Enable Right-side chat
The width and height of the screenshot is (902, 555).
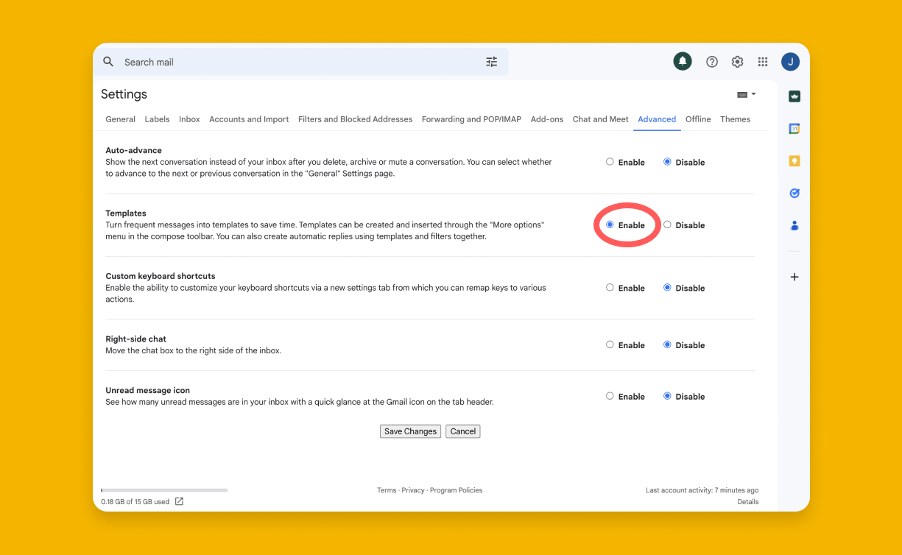click(610, 344)
